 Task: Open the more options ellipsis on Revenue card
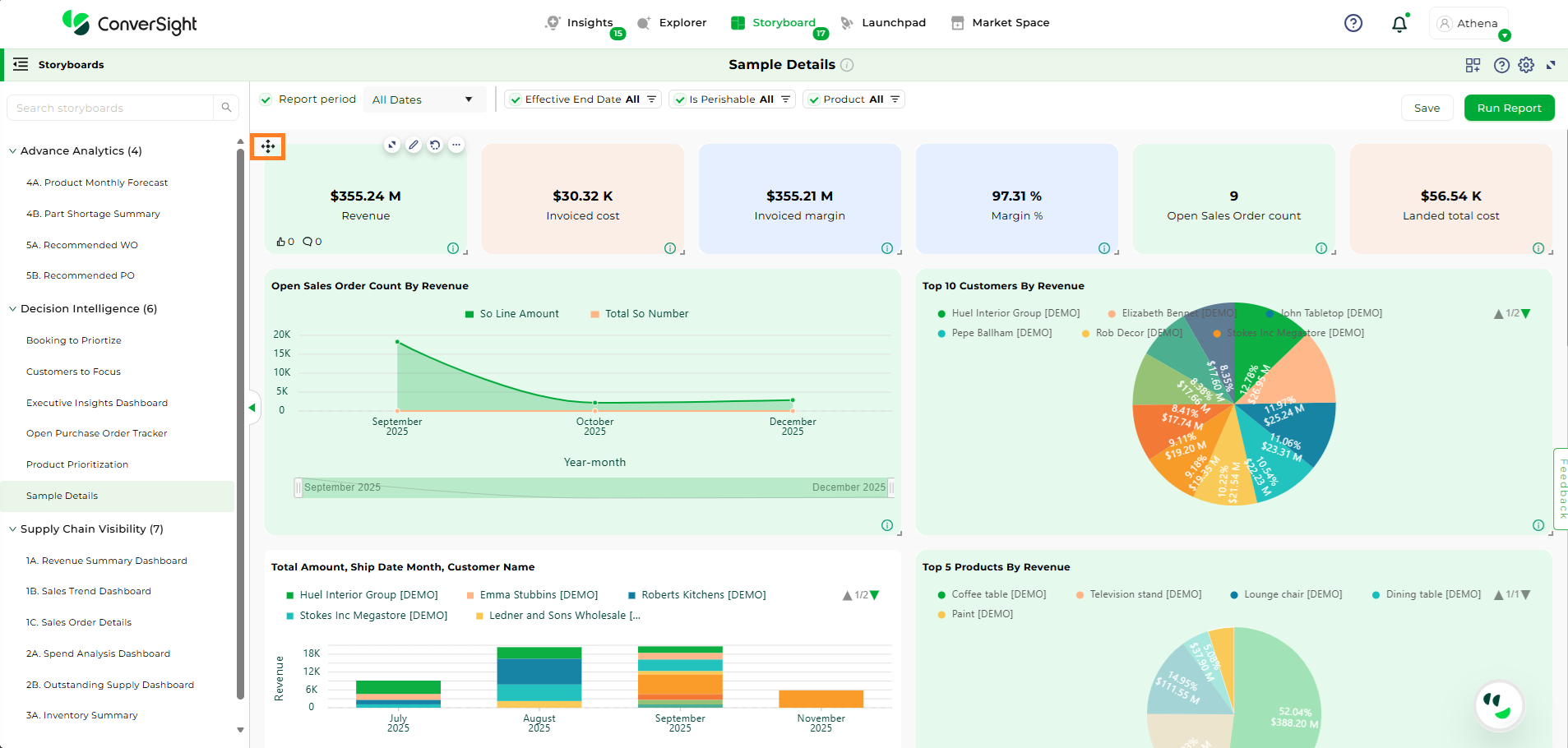point(456,145)
